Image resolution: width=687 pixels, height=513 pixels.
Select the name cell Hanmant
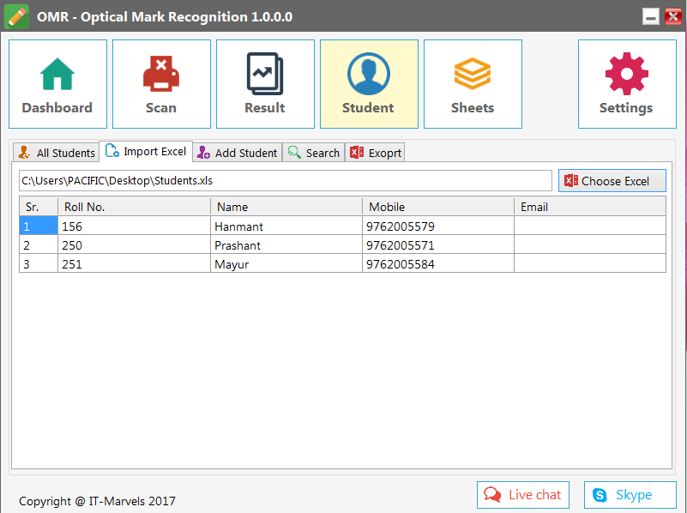click(286, 226)
